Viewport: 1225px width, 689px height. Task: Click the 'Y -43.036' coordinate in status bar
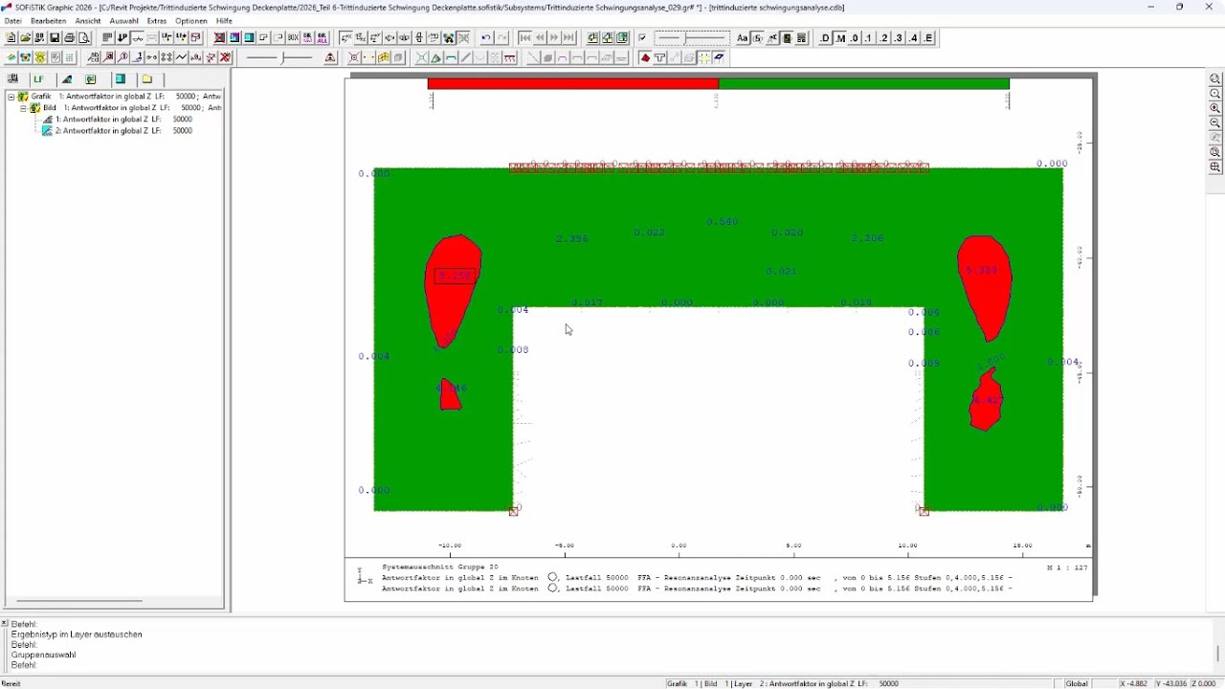point(1171,684)
